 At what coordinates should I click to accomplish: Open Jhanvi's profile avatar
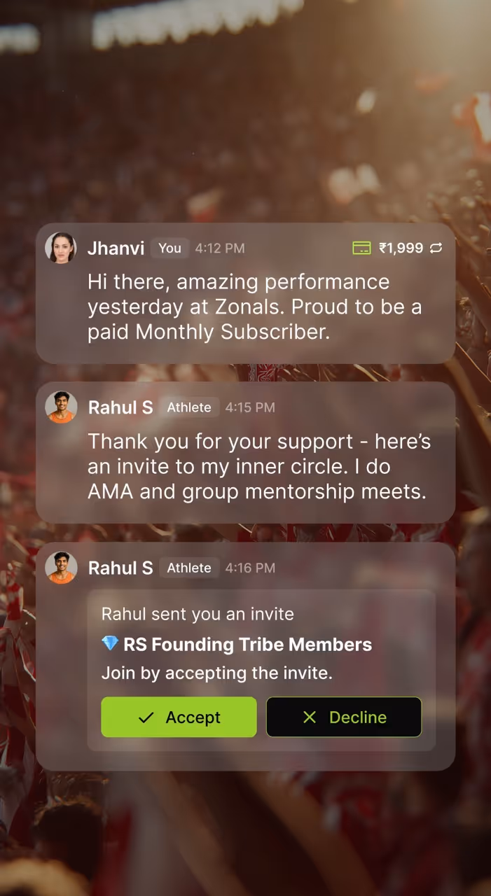click(61, 248)
